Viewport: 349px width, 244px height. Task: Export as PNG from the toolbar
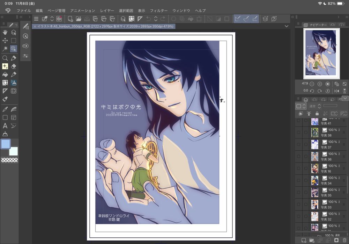click(104, 19)
